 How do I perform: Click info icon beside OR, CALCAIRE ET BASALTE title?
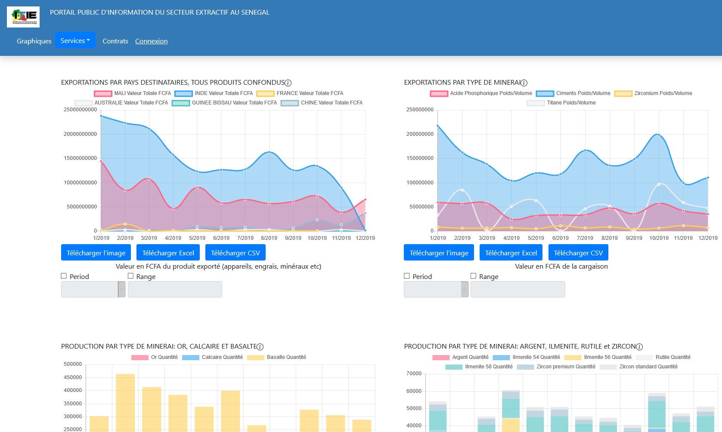pyautogui.click(x=260, y=347)
